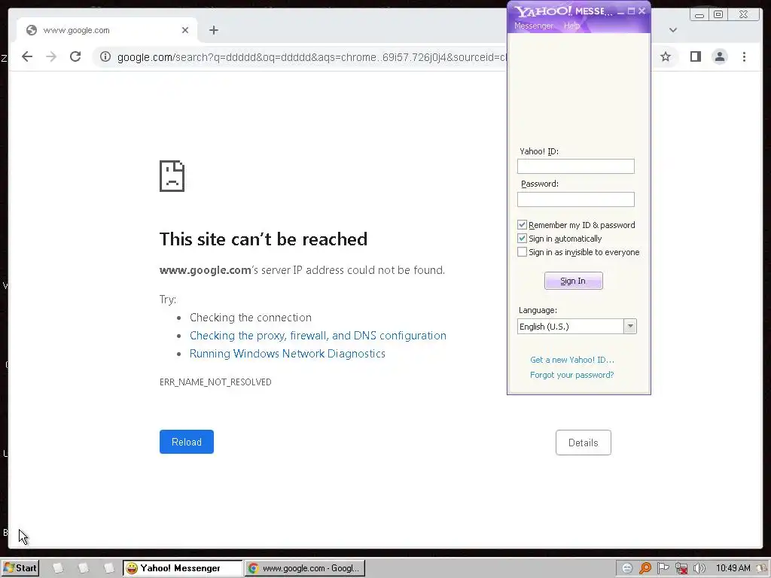
Task: Open Chrome profile avatar icon
Action: coord(719,56)
